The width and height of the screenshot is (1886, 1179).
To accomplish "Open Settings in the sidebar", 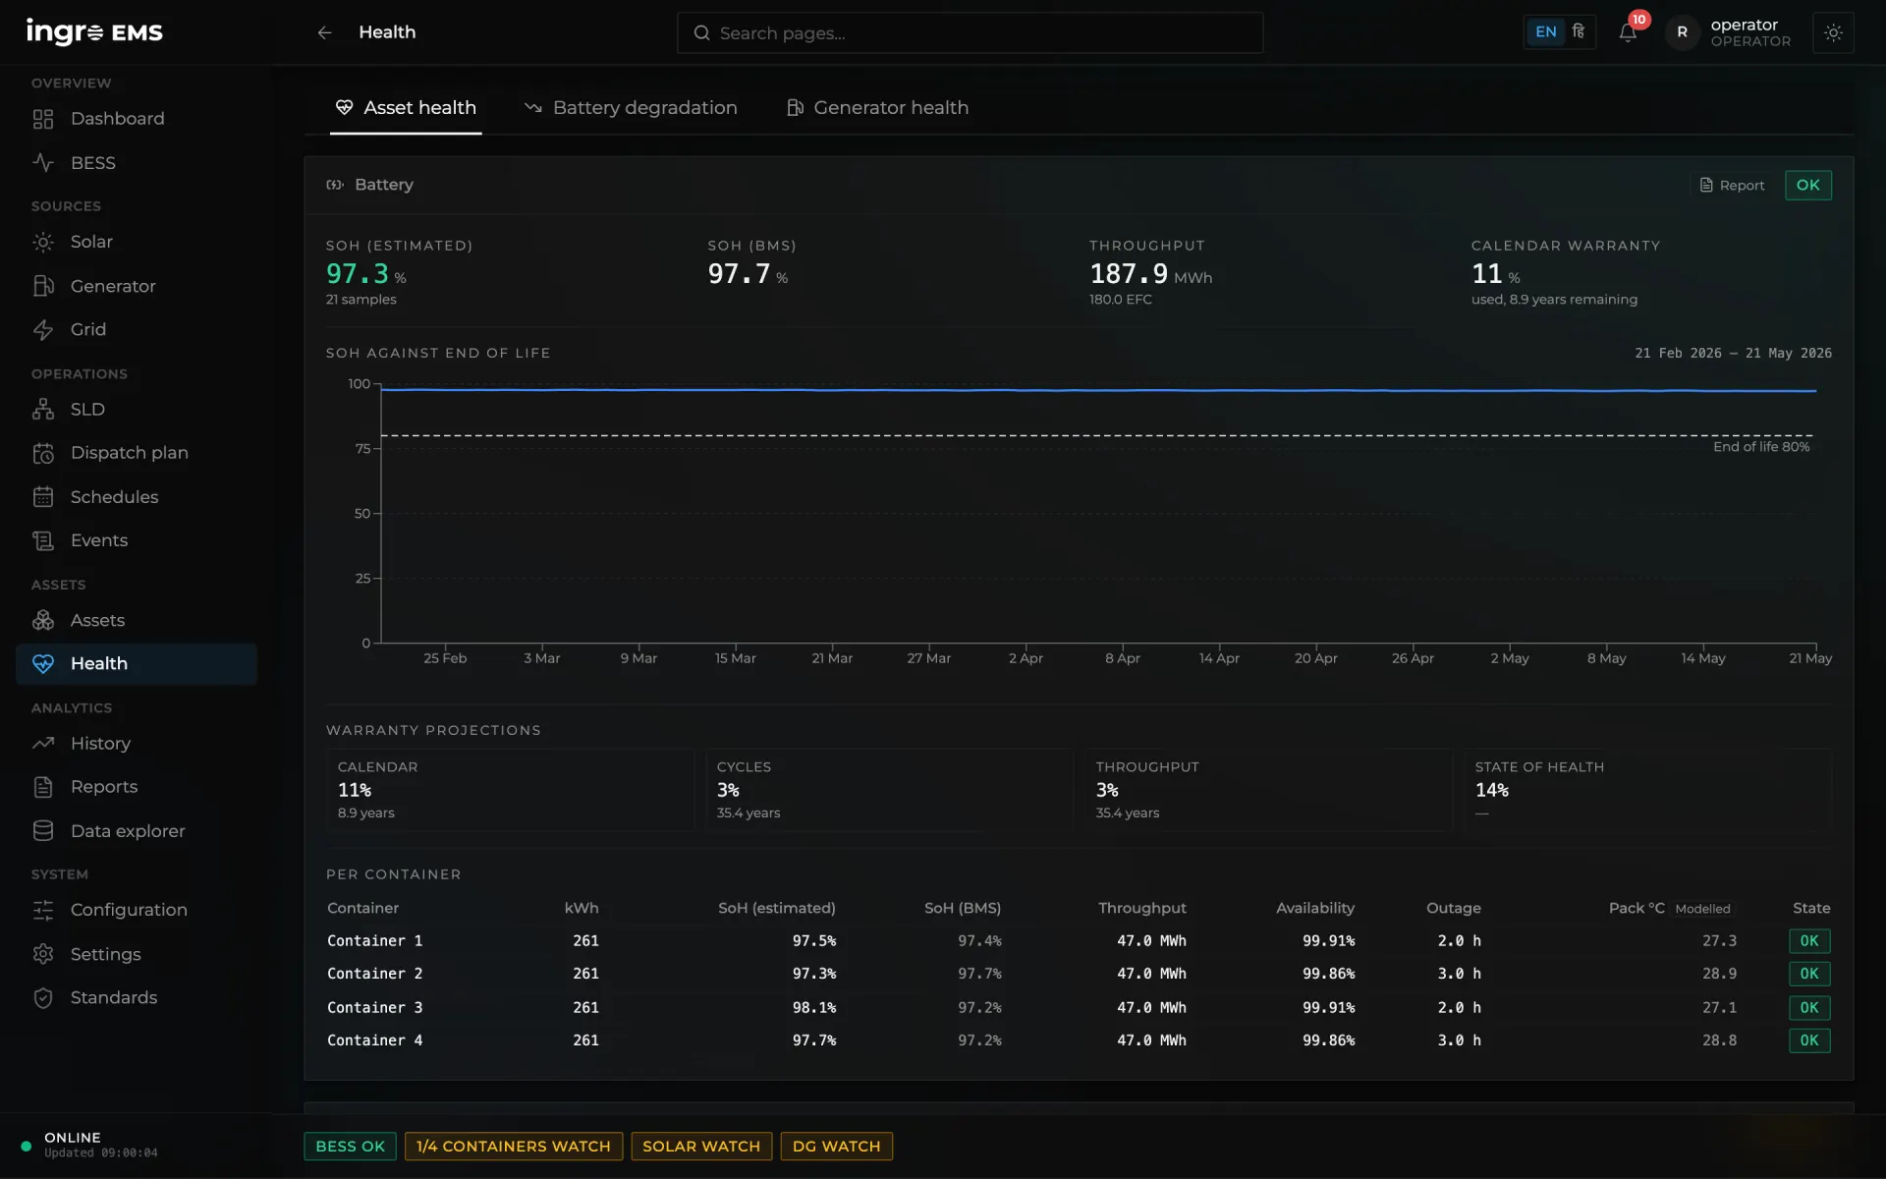I will tap(137, 954).
